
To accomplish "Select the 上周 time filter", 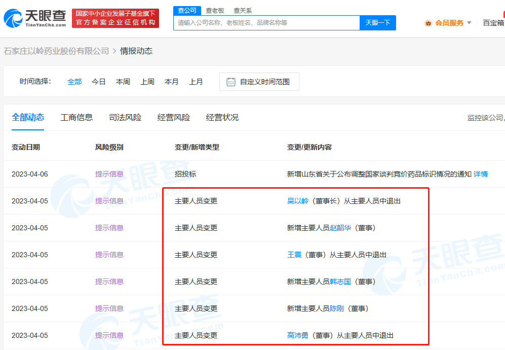I will point(147,82).
